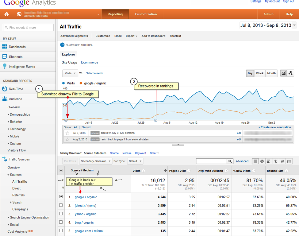Go to the Analytics home icon
This screenshot has height=236, width=299.
[6, 14]
